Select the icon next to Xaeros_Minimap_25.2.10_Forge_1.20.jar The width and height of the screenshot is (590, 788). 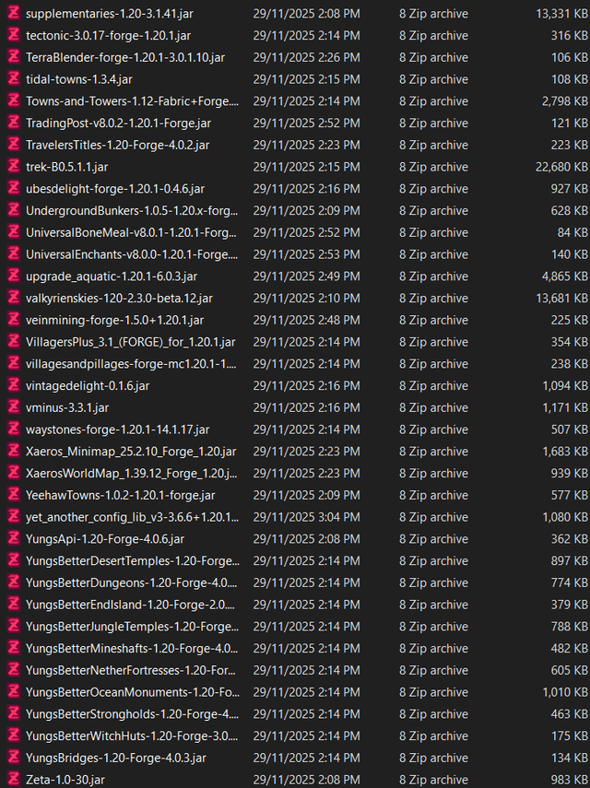tap(14, 451)
